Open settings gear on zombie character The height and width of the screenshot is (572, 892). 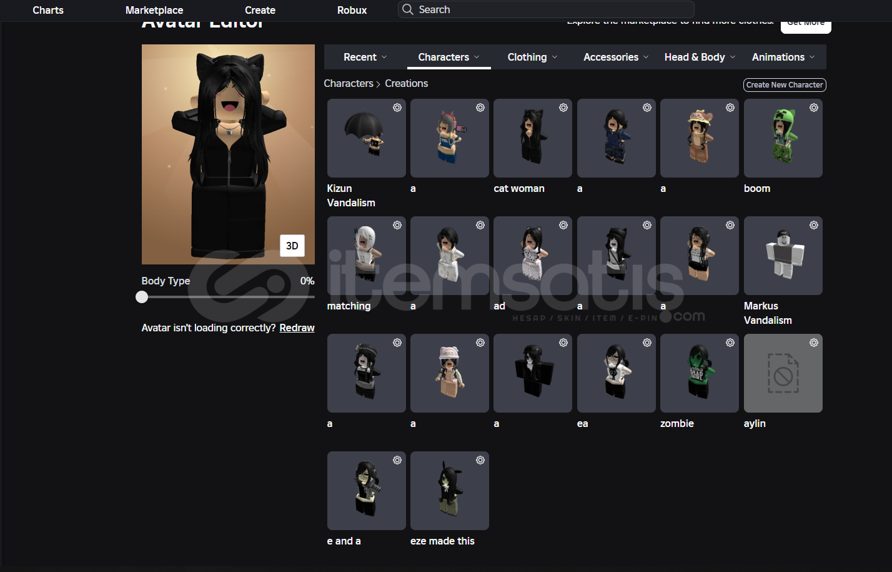click(x=730, y=343)
